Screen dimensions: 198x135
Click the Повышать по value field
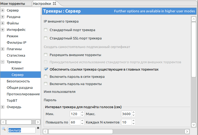(x=75, y=122)
